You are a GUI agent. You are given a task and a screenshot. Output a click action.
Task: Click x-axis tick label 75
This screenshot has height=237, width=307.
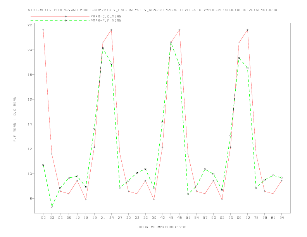coord(256,218)
